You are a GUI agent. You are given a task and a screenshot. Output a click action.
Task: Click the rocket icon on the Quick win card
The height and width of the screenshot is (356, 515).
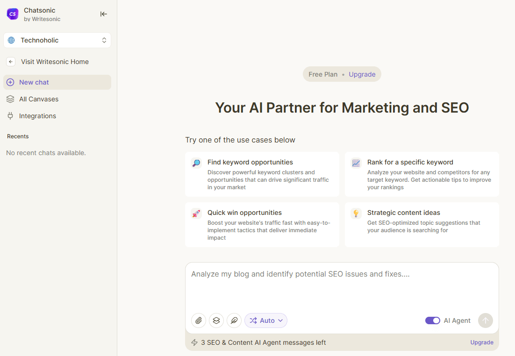pyautogui.click(x=196, y=214)
